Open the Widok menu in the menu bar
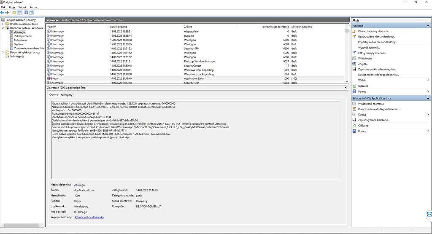The height and width of the screenshot is (234, 432). coord(22,7)
